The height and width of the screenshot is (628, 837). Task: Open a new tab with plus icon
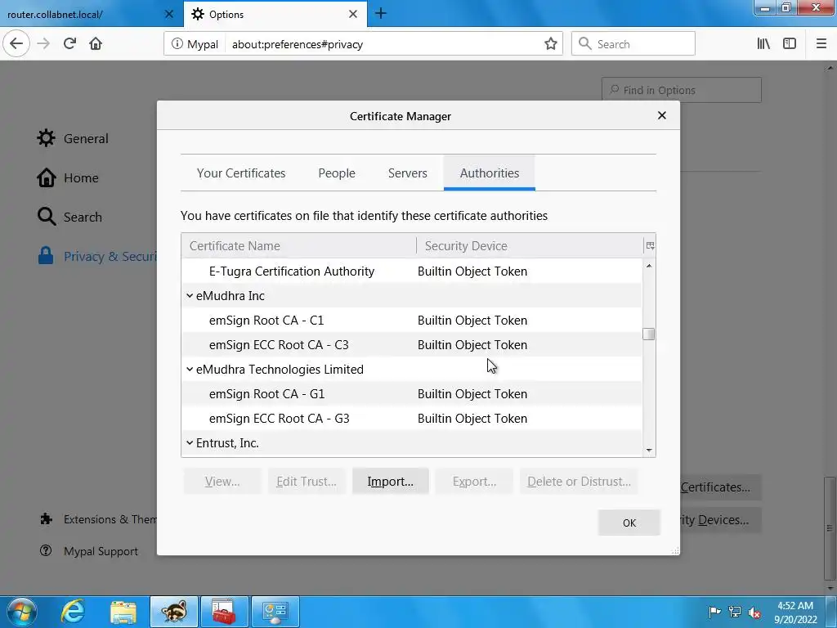point(381,13)
